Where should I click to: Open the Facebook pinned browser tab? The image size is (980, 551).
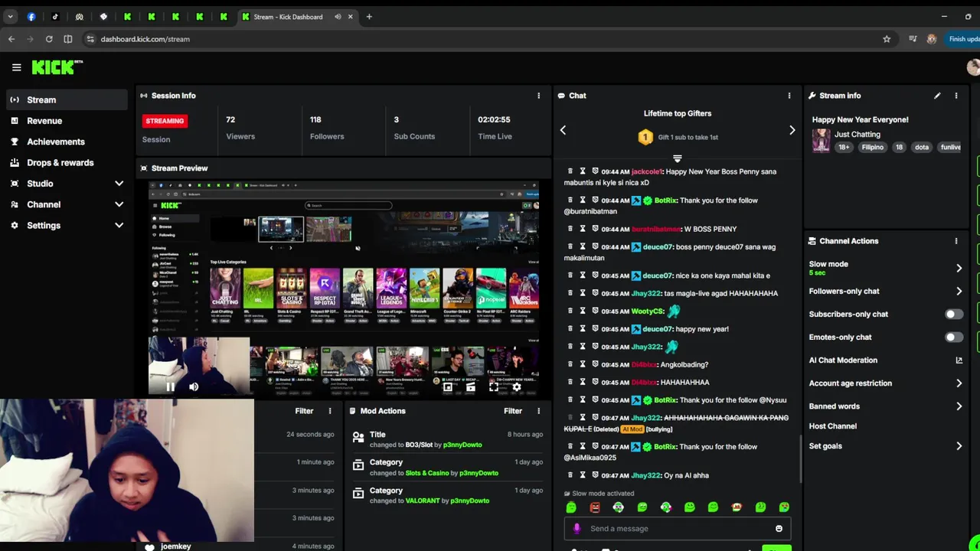click(31, 17)
